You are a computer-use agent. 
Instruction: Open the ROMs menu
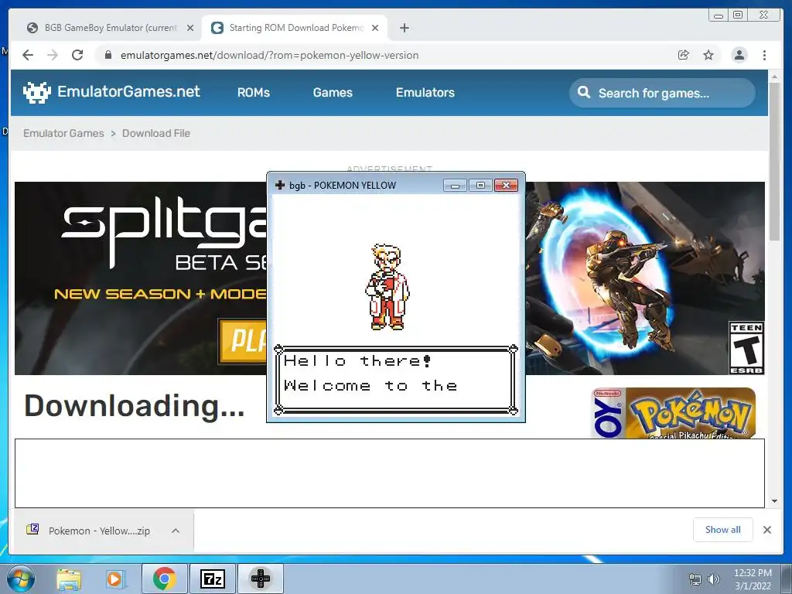254,93
